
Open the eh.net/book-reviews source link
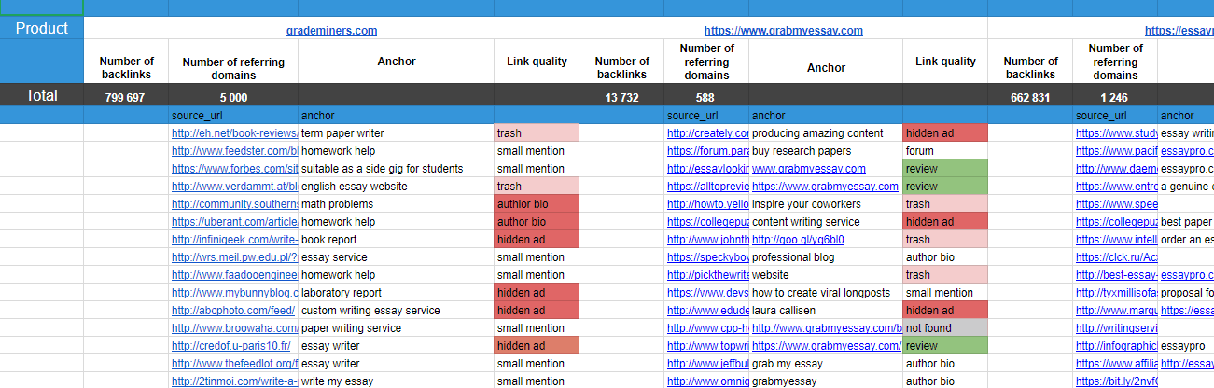pos(234,133)
